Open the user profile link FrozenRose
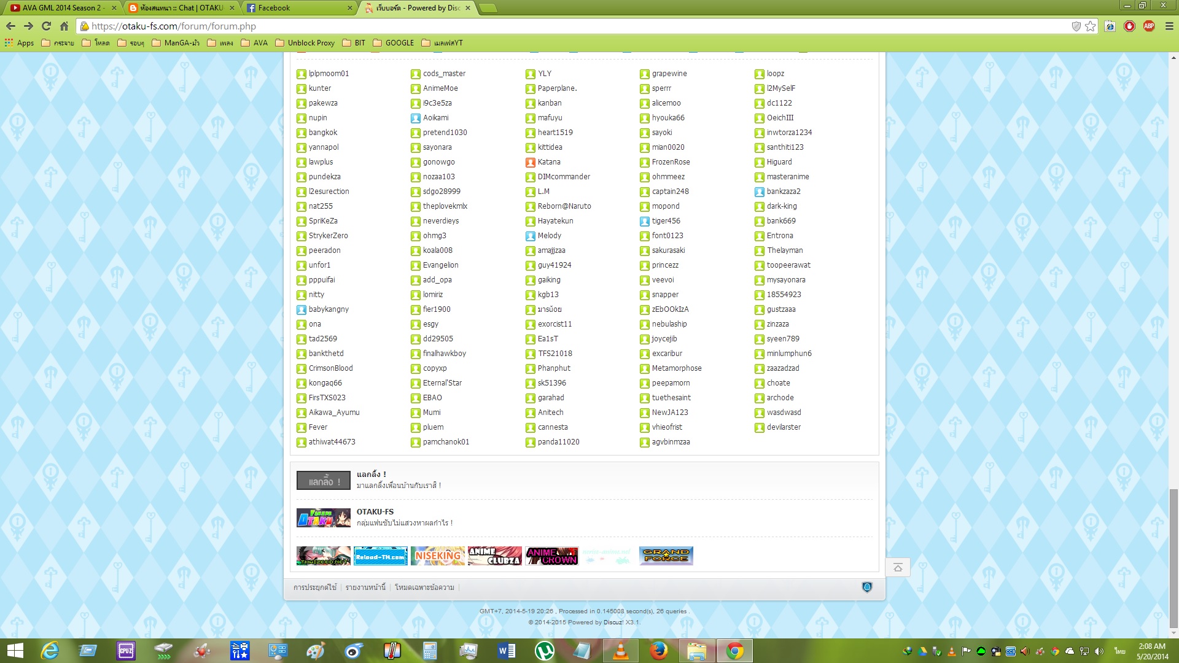This screenshot has height=663, width=1179. pyautogui.click(x=671, y=162)
